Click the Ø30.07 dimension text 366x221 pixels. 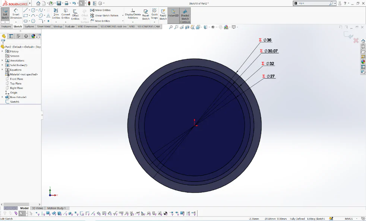[x=271, y=51]
